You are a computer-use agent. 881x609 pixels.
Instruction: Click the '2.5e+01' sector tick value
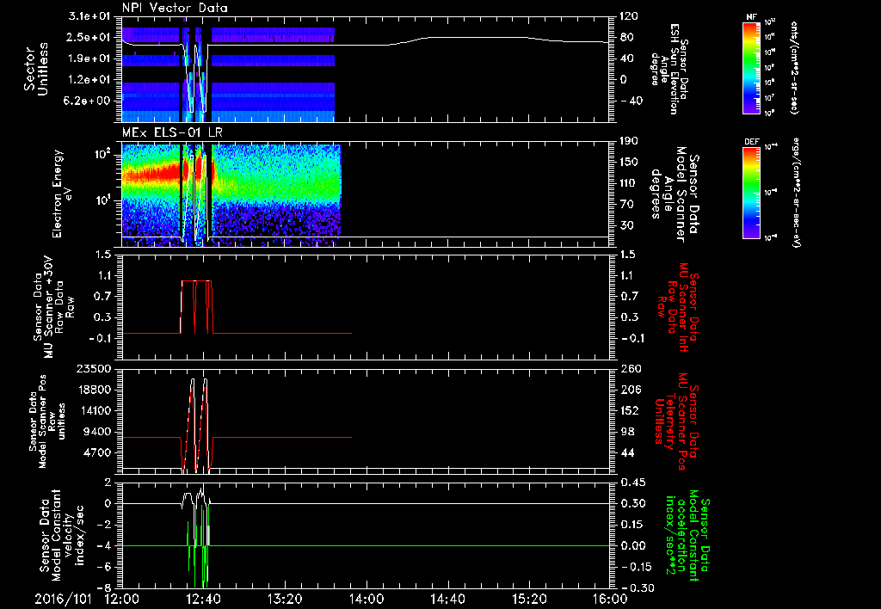tap(89, 37)
